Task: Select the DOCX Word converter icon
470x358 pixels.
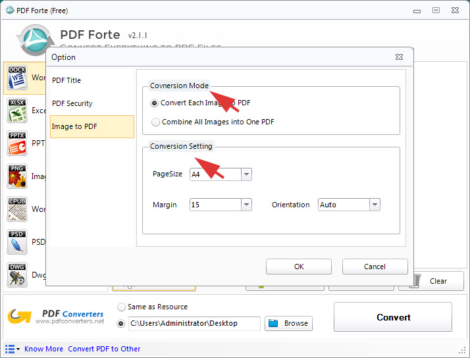Action: click(x=17, y=78)
